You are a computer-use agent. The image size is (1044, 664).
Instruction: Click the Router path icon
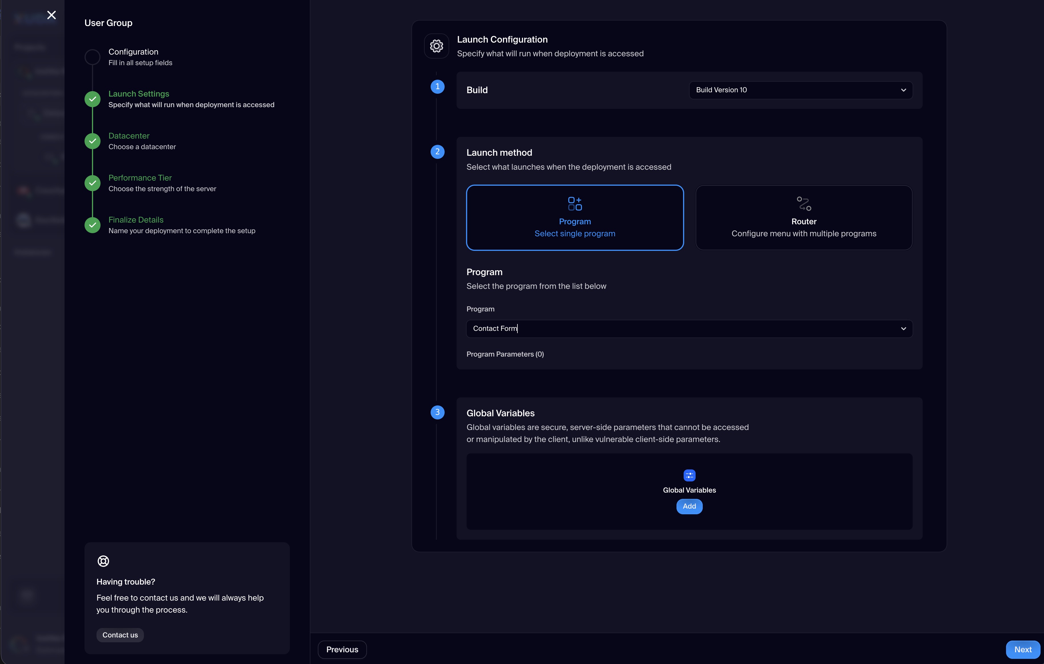tap(803, 203)
